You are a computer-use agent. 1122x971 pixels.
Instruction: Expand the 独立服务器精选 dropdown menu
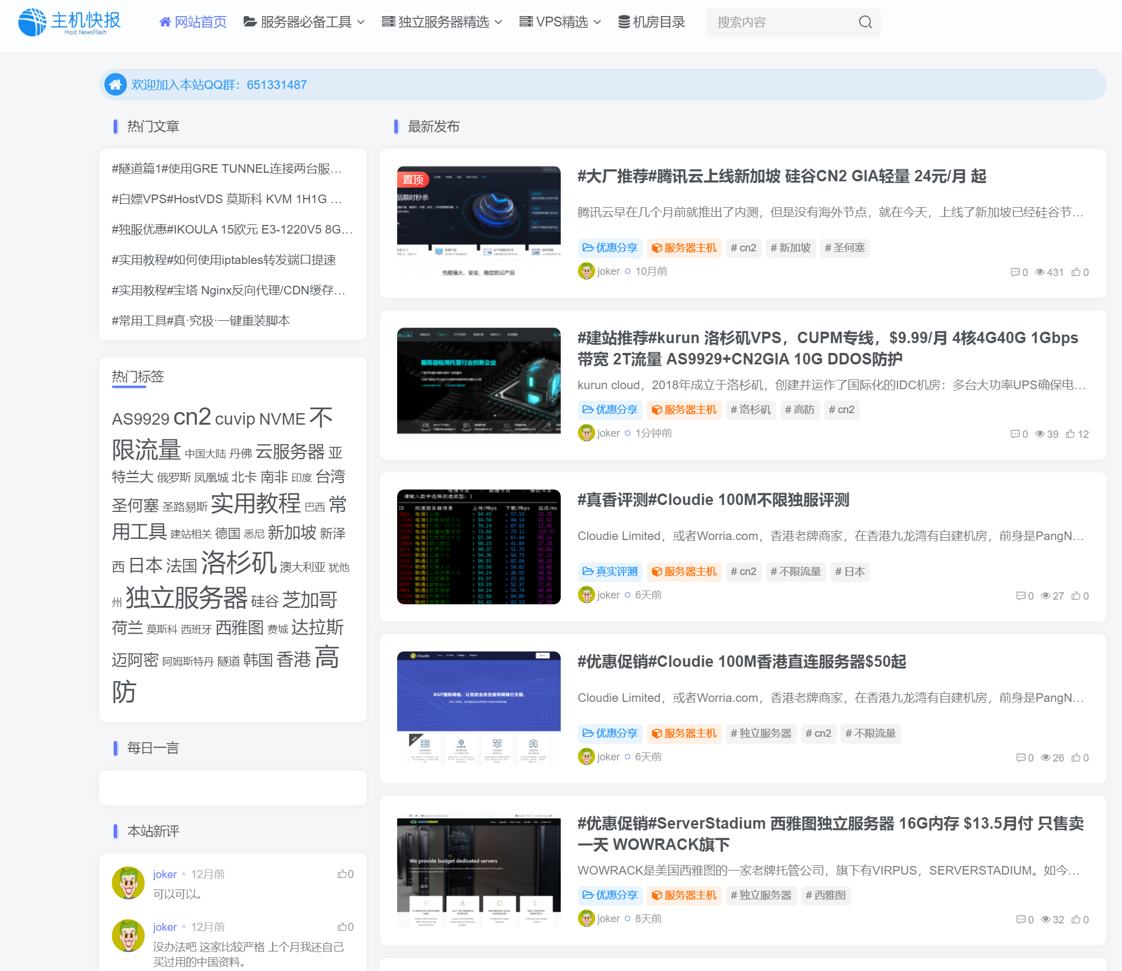(x=442, y=22)
